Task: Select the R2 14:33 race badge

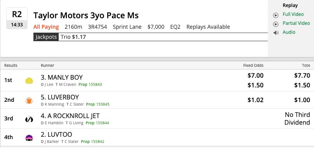Action: (x=17, y=18)
